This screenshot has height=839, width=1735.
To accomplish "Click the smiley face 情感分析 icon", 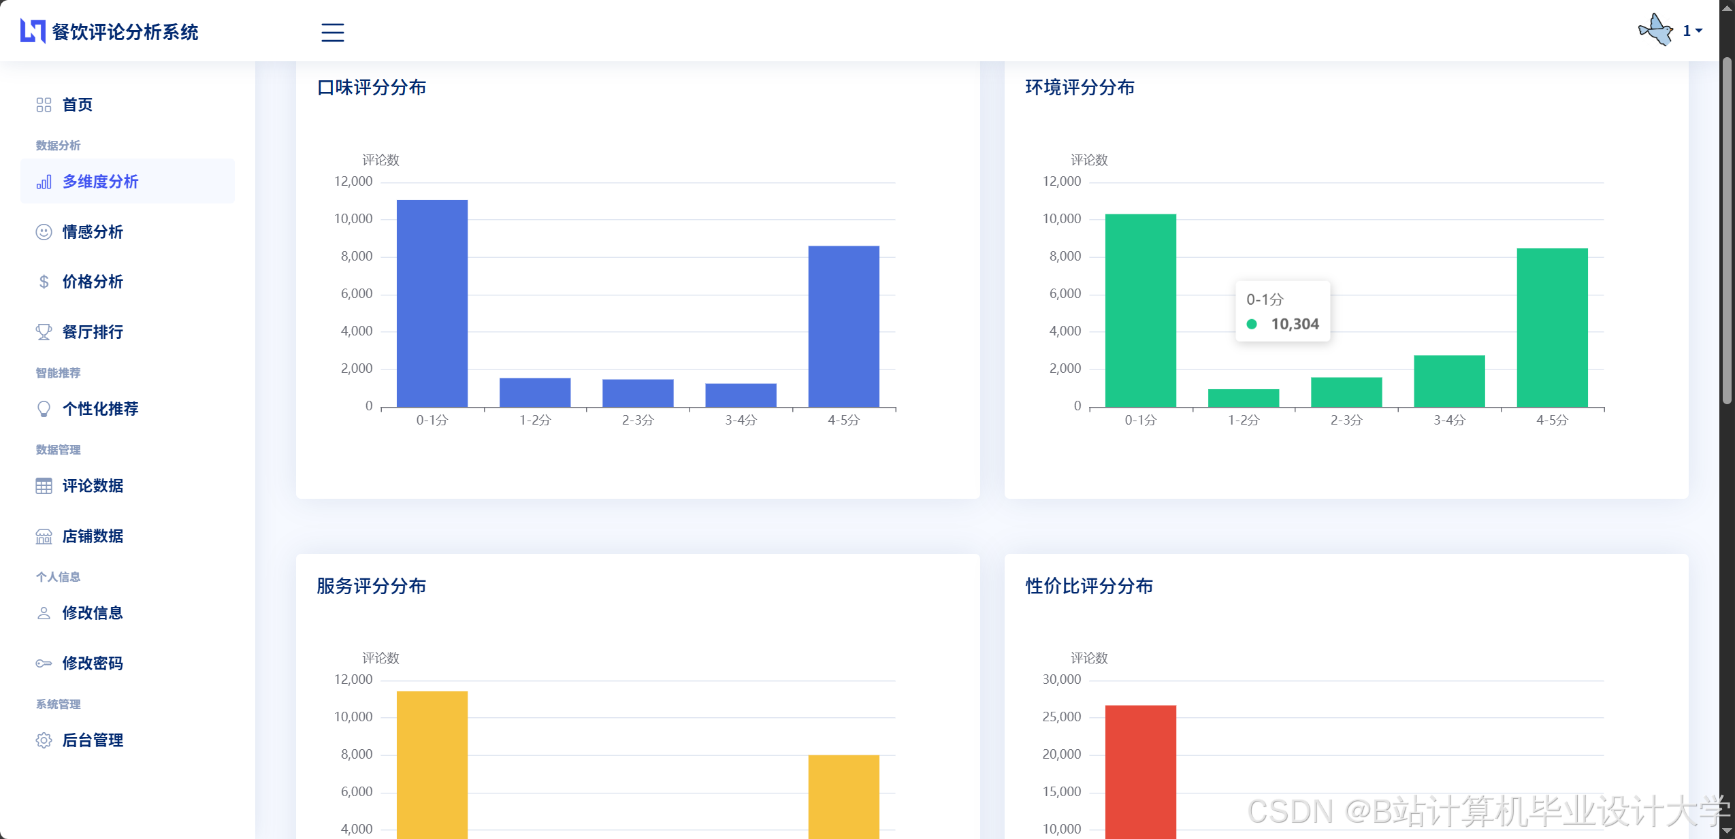I will click(x=44, y=232).
